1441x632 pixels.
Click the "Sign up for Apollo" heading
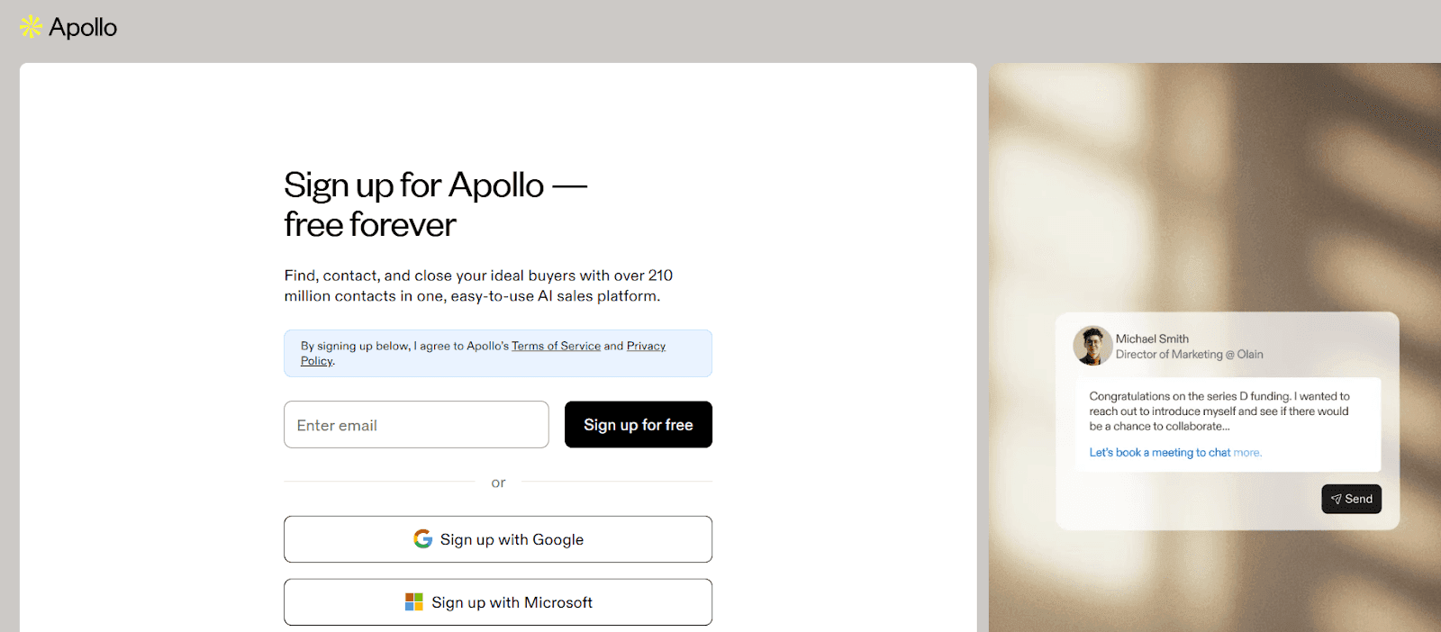[x=414, y=186]
